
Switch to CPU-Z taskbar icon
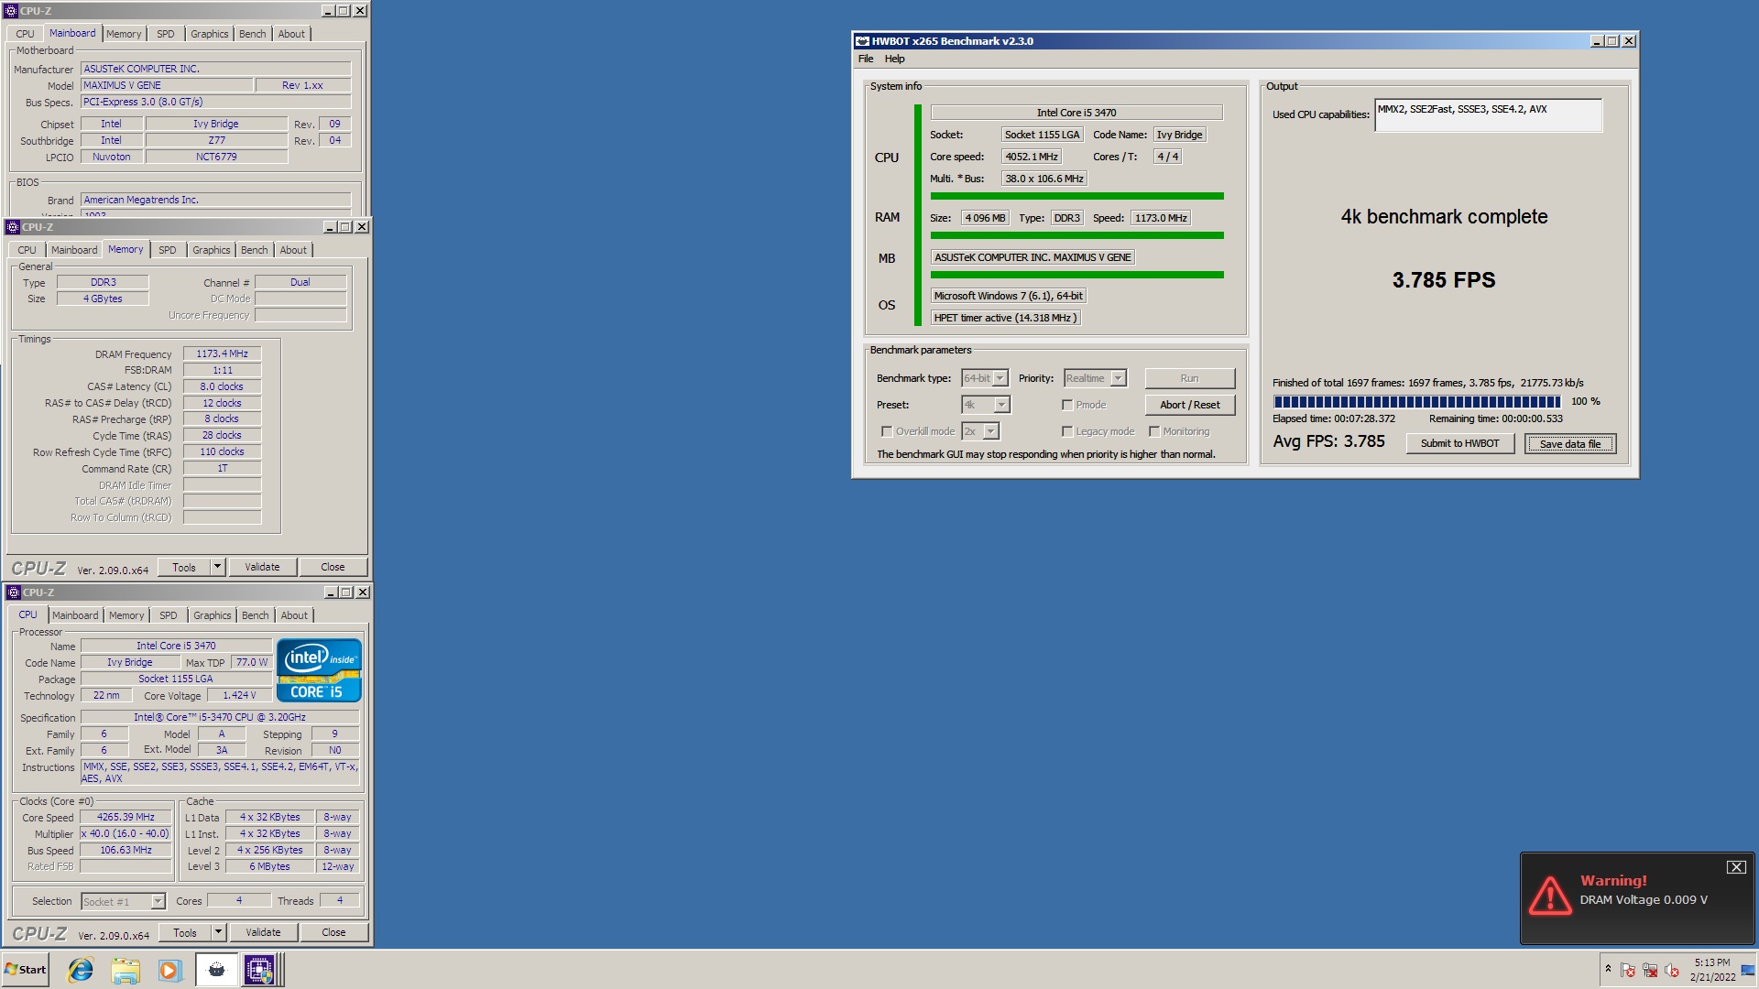click(x=259, y=970)
